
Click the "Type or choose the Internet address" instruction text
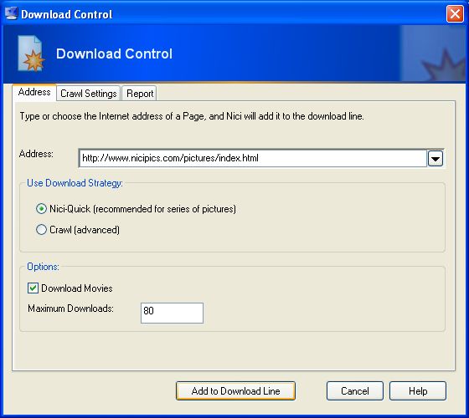192,116
